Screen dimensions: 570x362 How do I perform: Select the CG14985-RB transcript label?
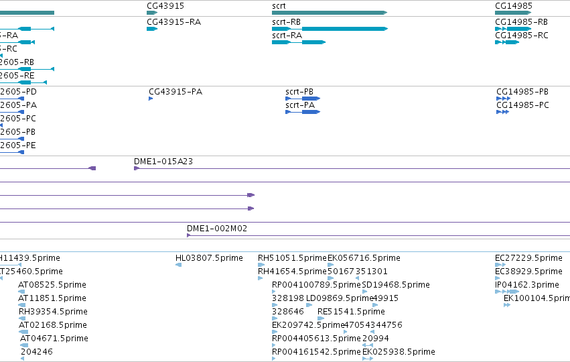pyautogui.click(x=521, y=22)
